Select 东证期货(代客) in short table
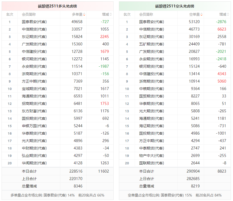Image resolution: width=233 pixels, height=201 pixels. point(152,37)
